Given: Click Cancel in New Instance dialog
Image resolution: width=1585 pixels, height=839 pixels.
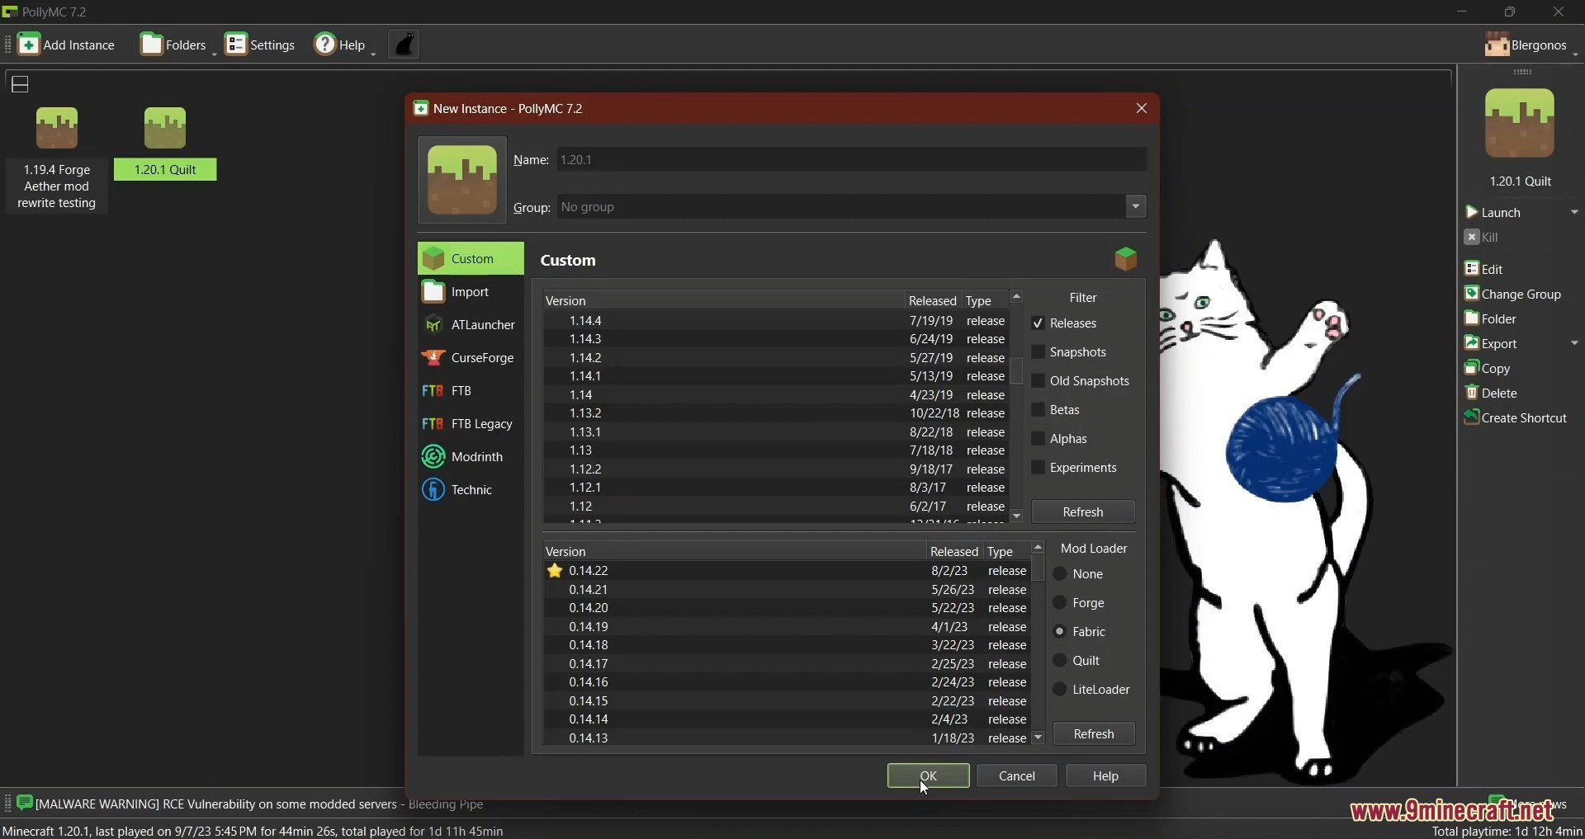Looking at the screenshot, I should click(x=1017, y=777).
